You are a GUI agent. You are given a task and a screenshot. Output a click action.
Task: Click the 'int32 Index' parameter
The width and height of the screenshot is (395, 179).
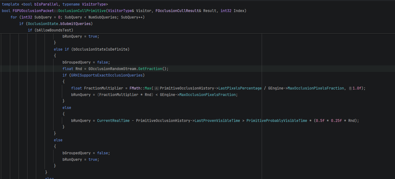(232, 11)
